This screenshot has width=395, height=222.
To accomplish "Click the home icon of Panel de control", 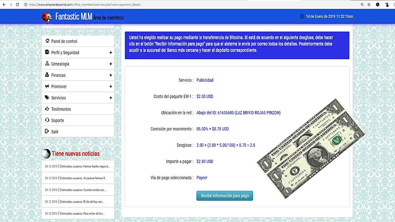I will tap(47, 41).
